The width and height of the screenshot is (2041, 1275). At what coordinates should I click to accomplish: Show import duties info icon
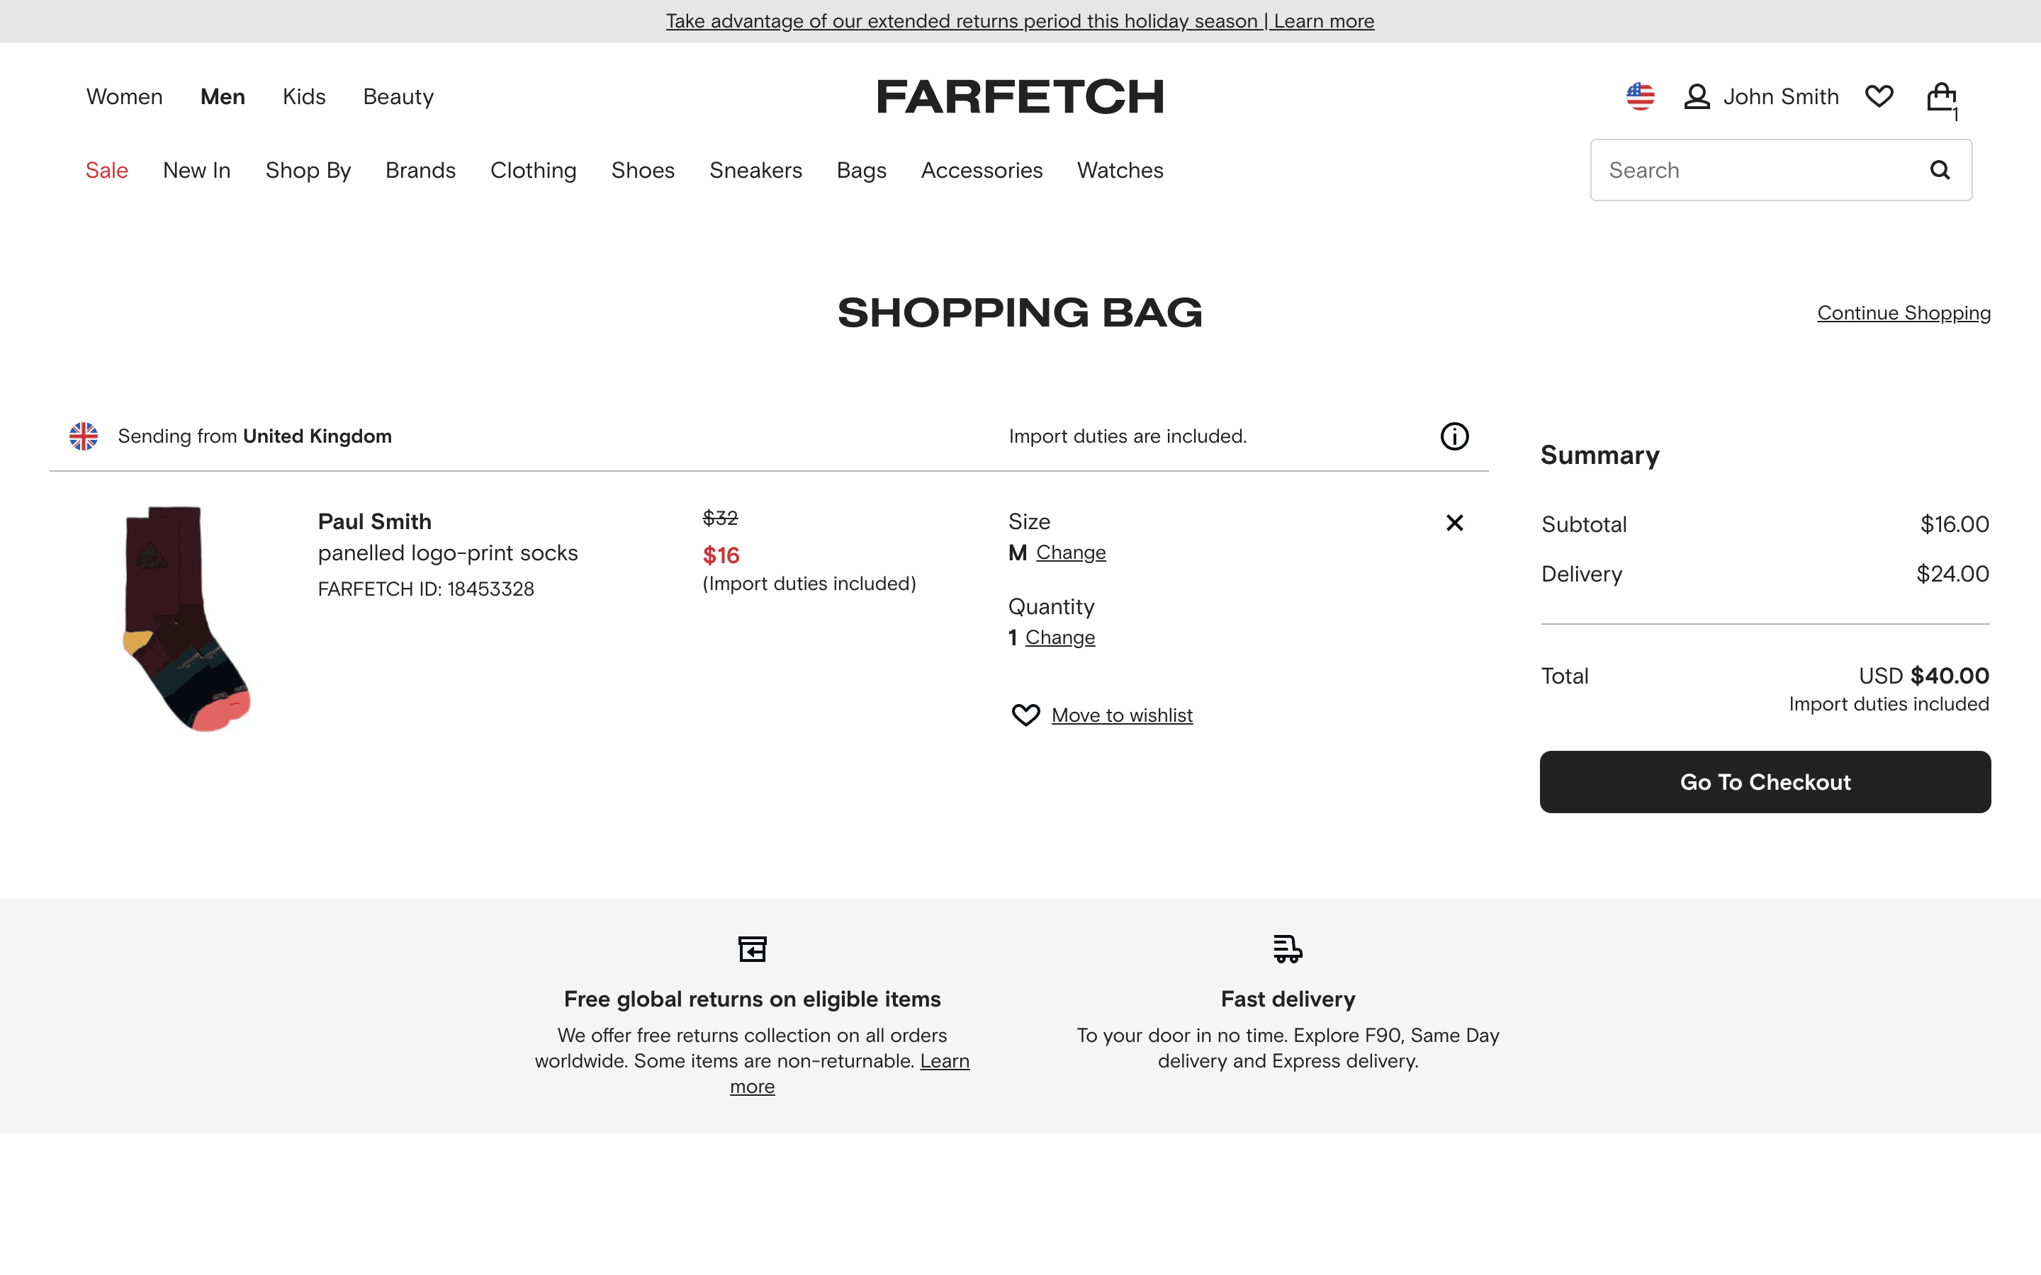[1454, 437]
